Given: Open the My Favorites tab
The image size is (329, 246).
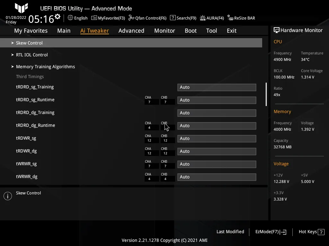Looking at the screenshot, I should (x=31, y=31).
